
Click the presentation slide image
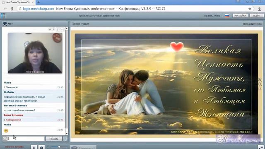166,84
